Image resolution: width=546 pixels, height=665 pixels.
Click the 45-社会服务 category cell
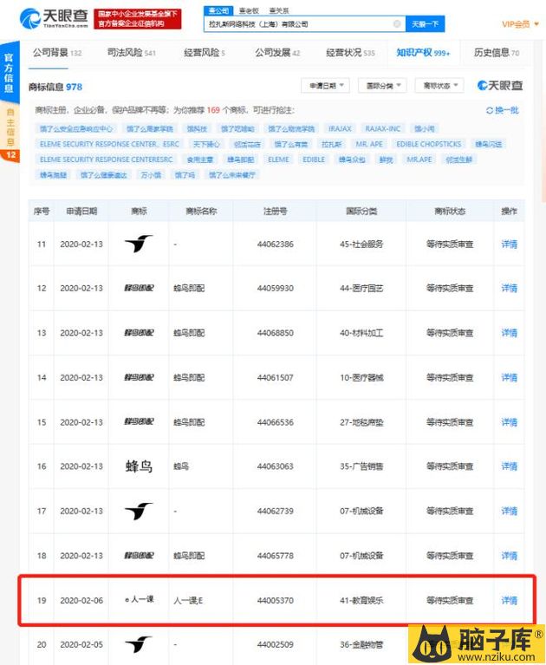tap(361, 244)
